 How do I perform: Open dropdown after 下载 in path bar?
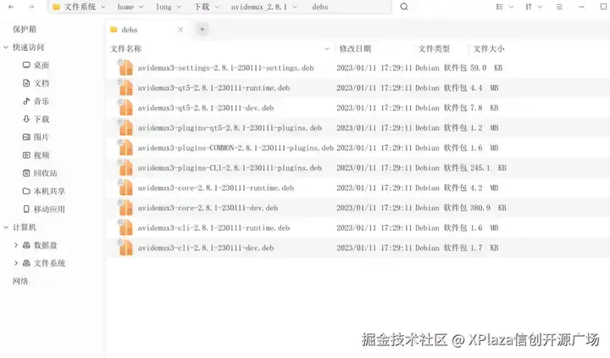tap(217, 7)
